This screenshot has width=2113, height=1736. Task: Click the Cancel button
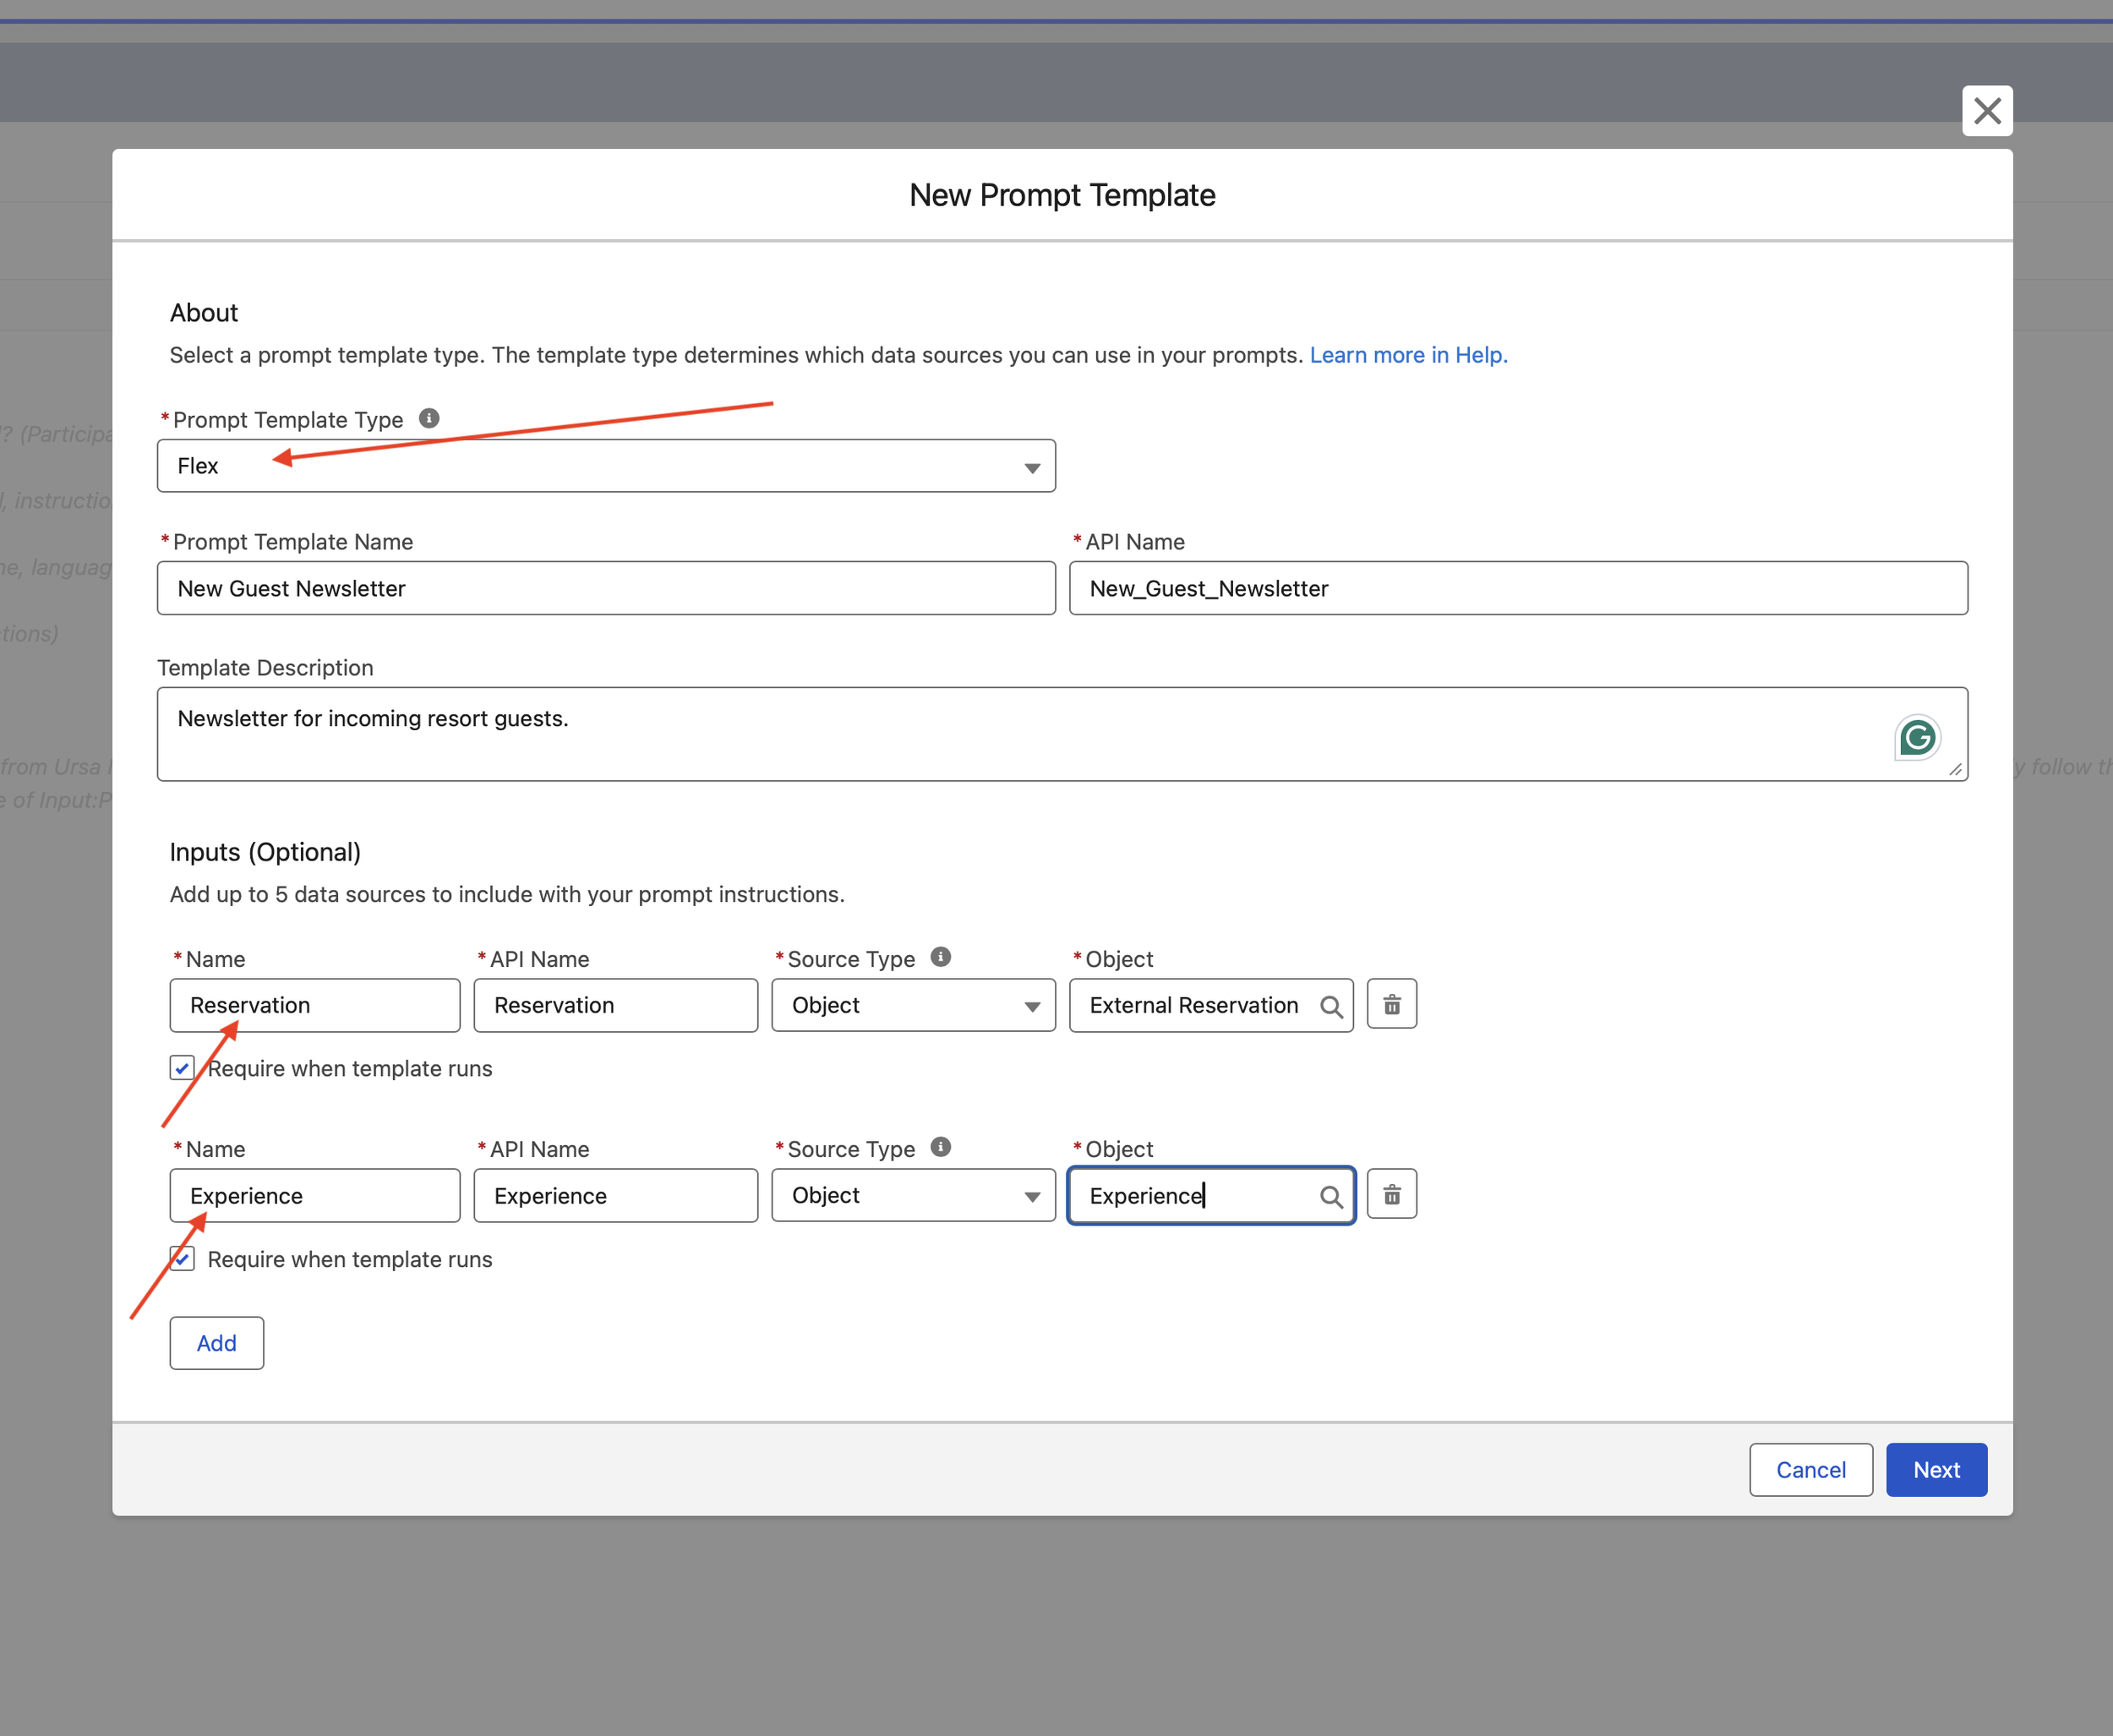click(x=1810, y=1469)
